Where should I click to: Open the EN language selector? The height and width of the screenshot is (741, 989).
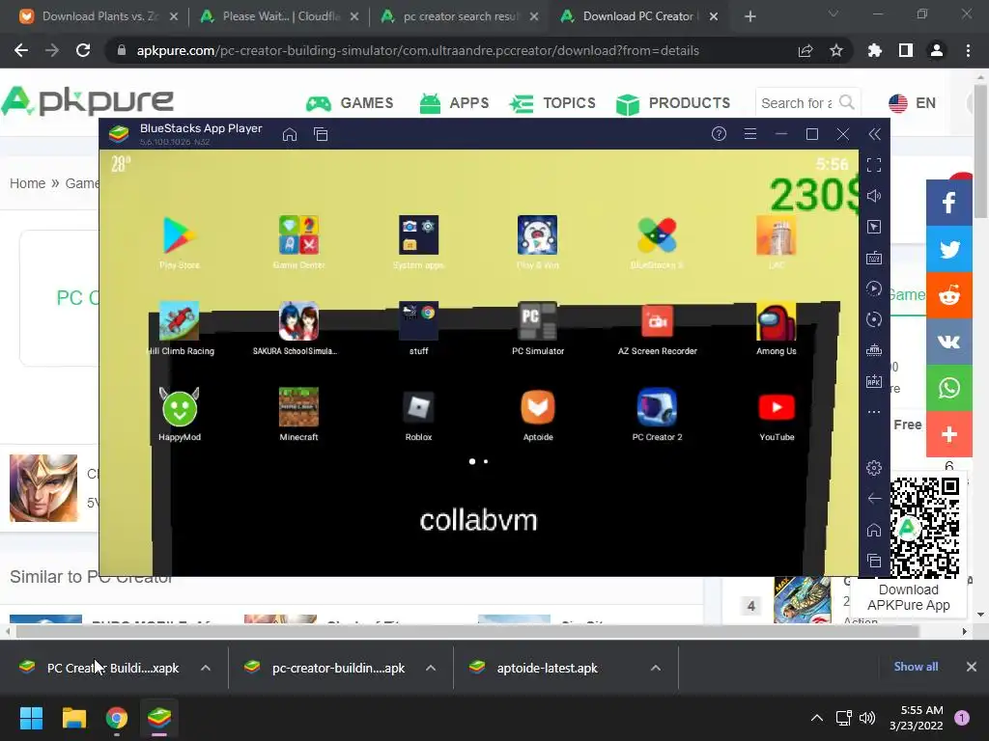pos(912,102)
